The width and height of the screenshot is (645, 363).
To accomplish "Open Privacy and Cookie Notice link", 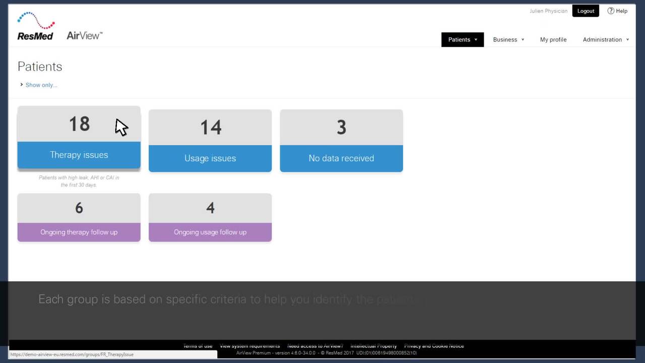I will point(434,346).
